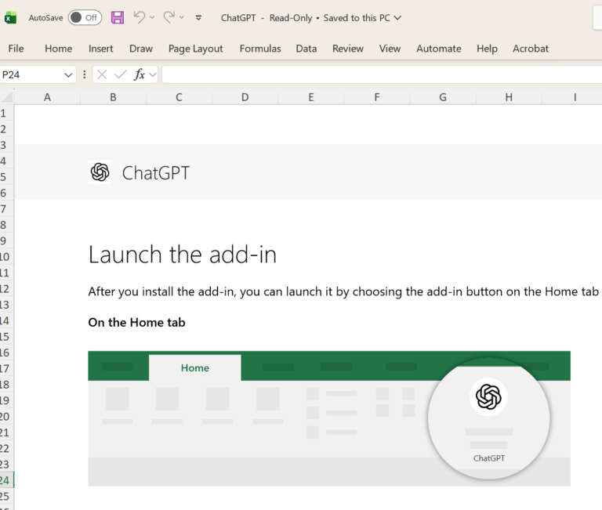Open the View tab
Viewport: 602px width, 510px height.
point(390,49)
